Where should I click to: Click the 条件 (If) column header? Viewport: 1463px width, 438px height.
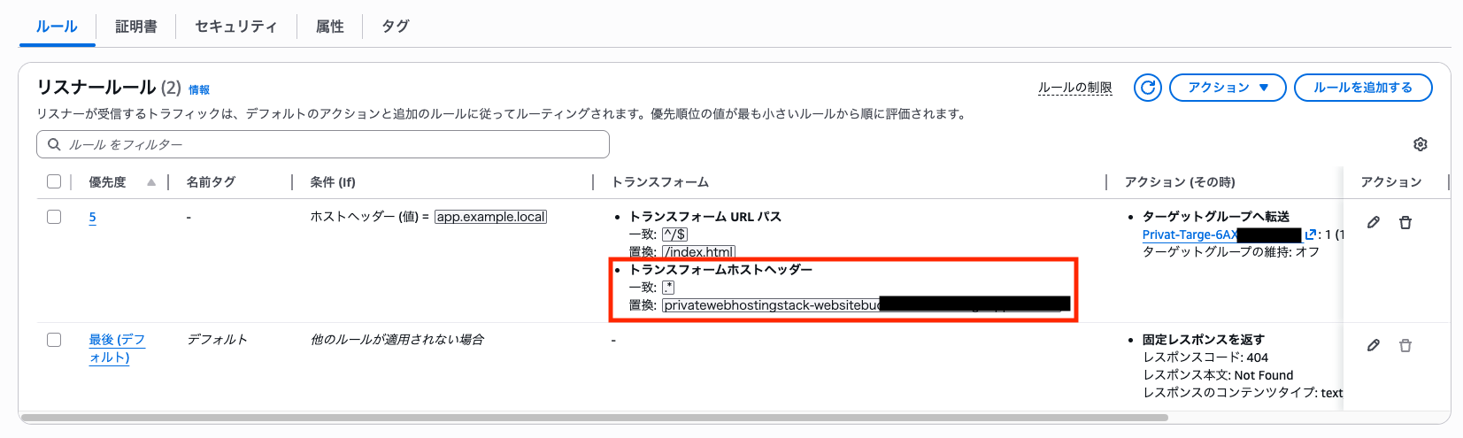[x=333, y=182]
